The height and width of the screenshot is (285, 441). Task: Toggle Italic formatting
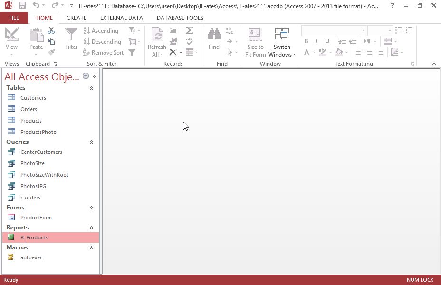[316, 41]
